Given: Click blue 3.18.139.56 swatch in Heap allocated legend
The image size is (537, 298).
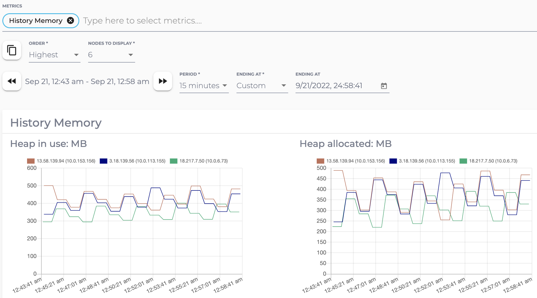Looking at the screenshot, I should (x=393, y=161).
